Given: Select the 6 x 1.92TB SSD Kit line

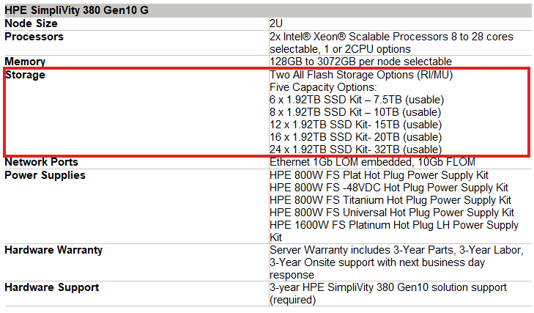Looking at the screenshot, I should 357,100.
